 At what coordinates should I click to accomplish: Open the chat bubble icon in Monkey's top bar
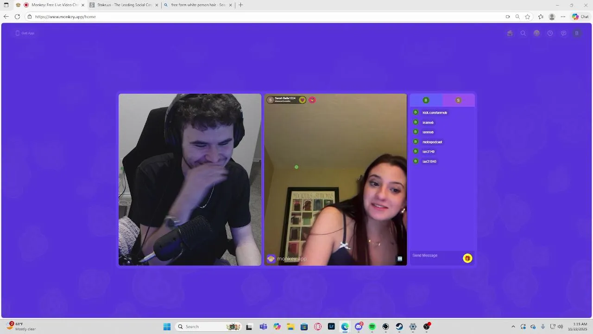click(563, 33)
